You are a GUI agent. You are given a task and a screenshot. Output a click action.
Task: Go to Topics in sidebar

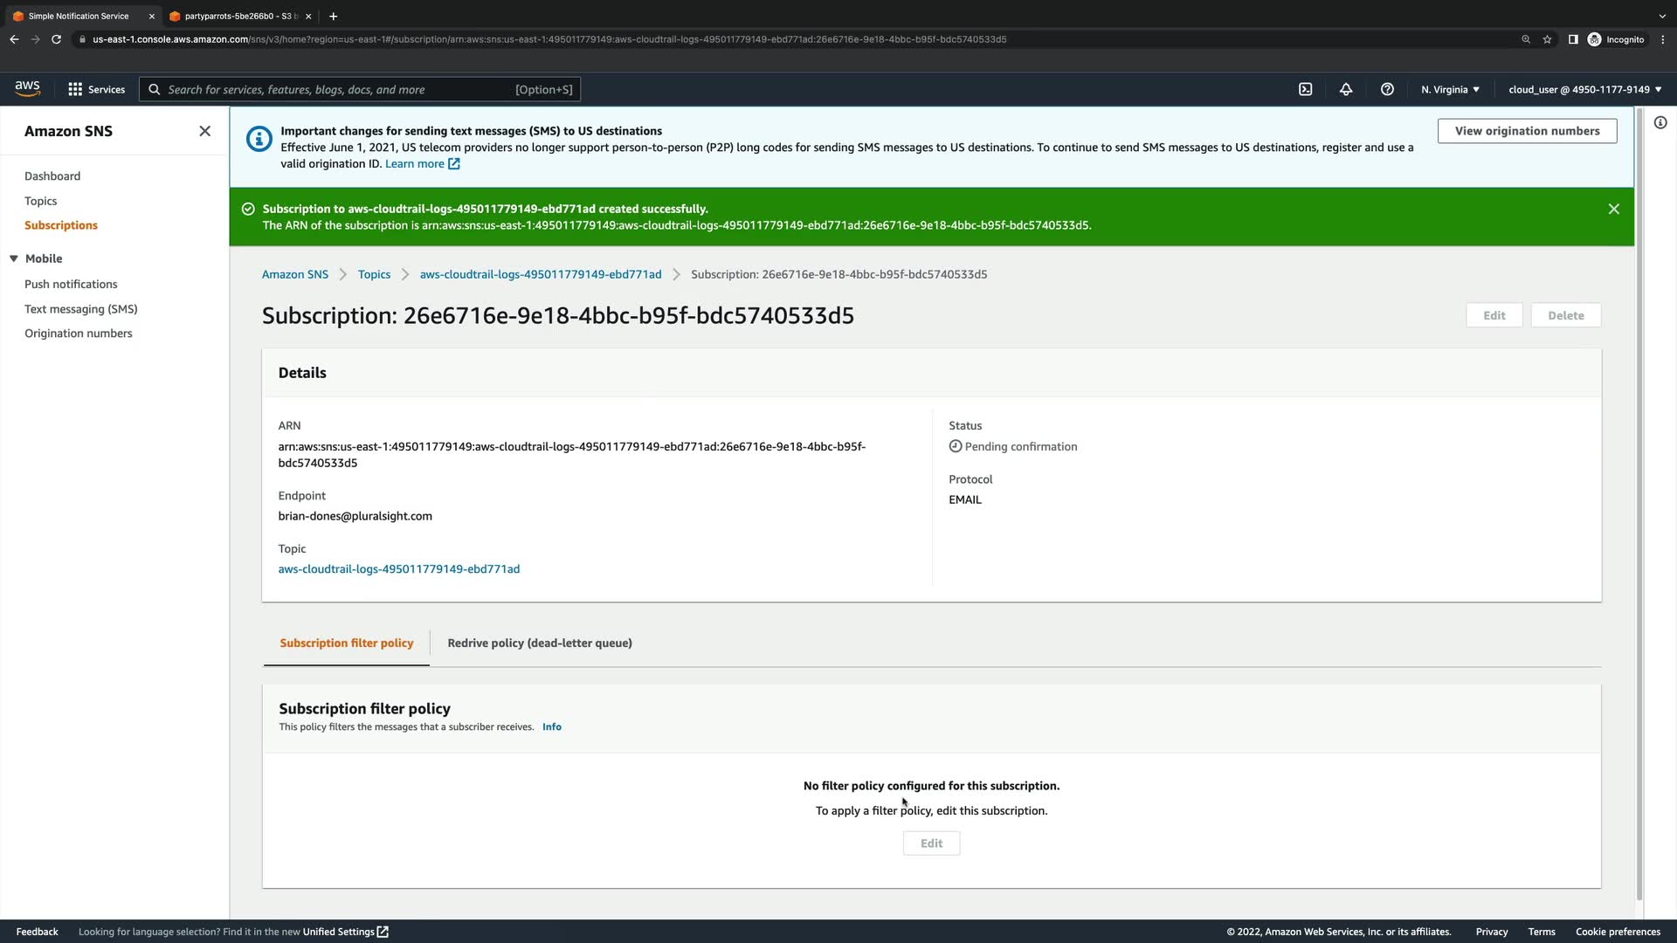pos(40,201)
